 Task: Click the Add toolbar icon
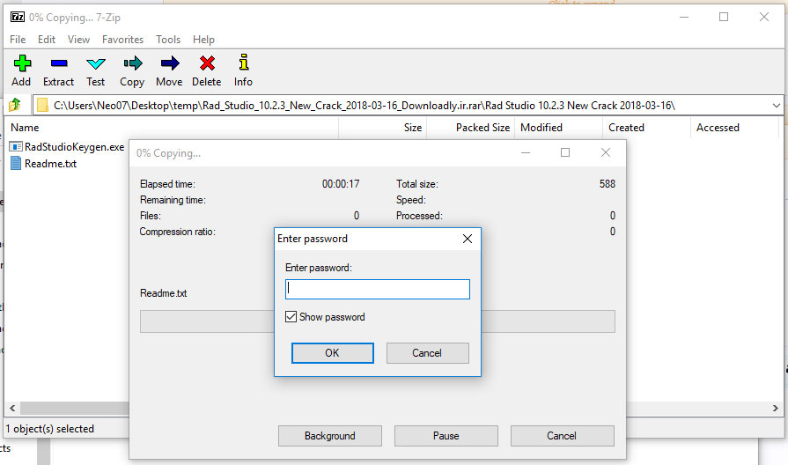(x=22, y=63)
